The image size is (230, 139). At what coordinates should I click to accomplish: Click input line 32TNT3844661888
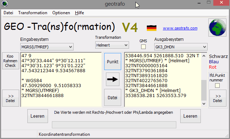[x=42, y=96]
